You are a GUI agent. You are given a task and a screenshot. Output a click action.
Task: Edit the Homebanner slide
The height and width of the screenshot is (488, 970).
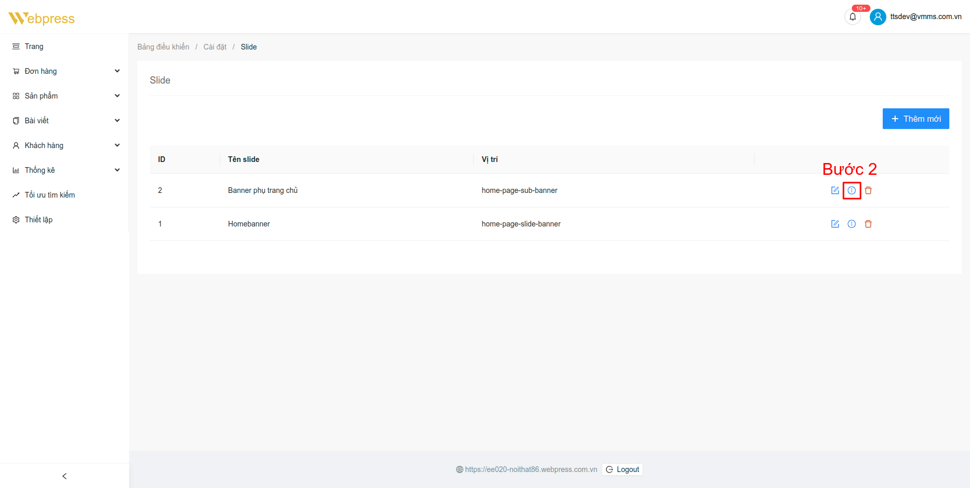click(x=835, y=224)
